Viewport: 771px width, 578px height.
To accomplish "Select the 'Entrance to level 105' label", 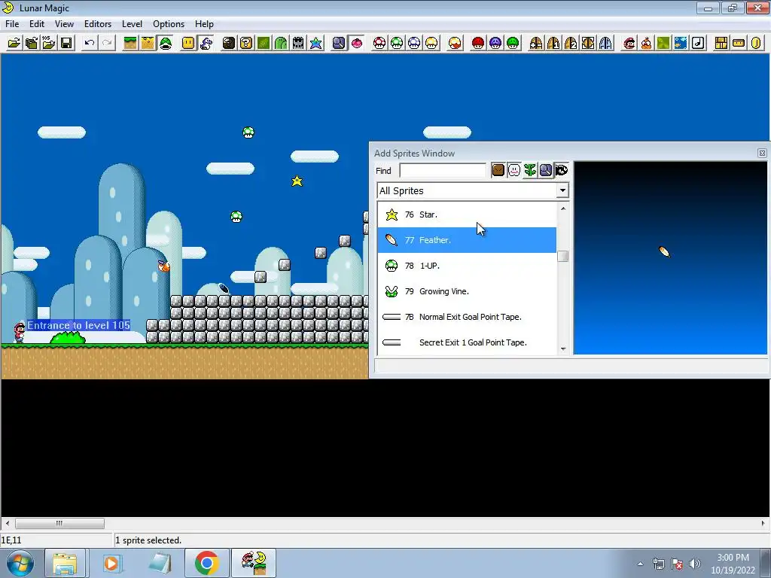I will (78, 325).
